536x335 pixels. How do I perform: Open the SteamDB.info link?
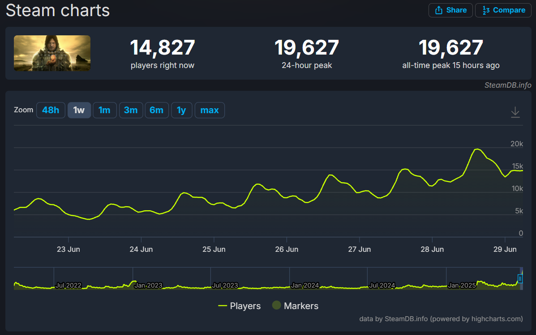[508, 85]
